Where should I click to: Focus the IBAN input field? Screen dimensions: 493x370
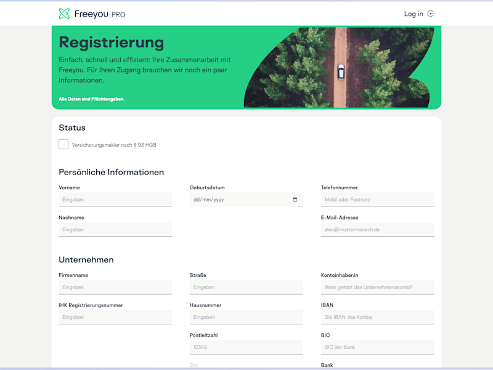(x=377, y=317)
